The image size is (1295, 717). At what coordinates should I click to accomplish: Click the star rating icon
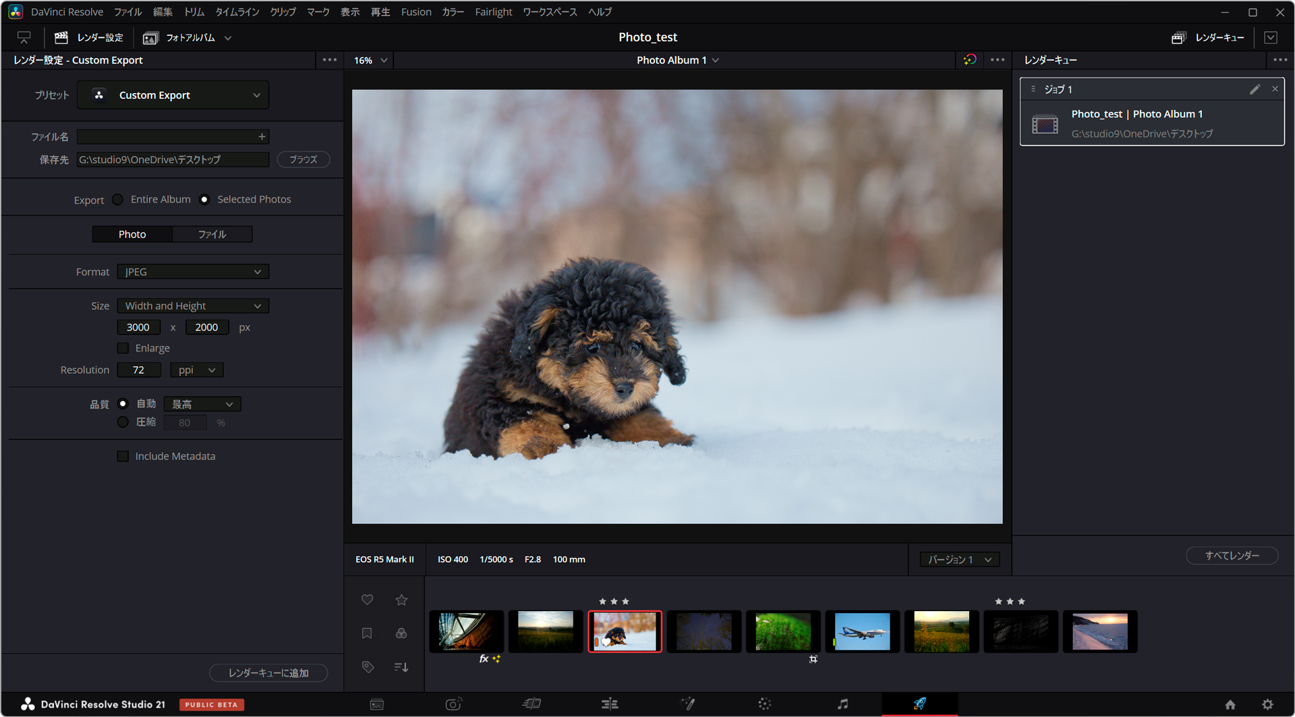point(401,600)
